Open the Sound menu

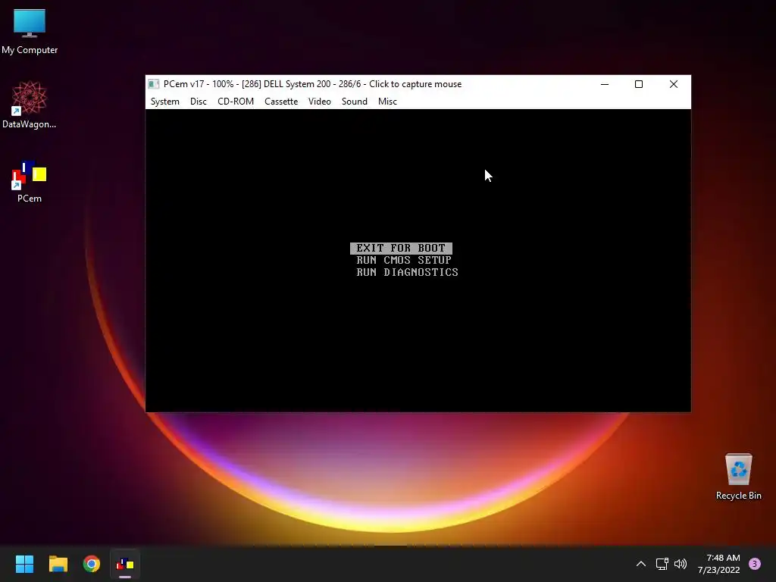(x=355, y=102)
